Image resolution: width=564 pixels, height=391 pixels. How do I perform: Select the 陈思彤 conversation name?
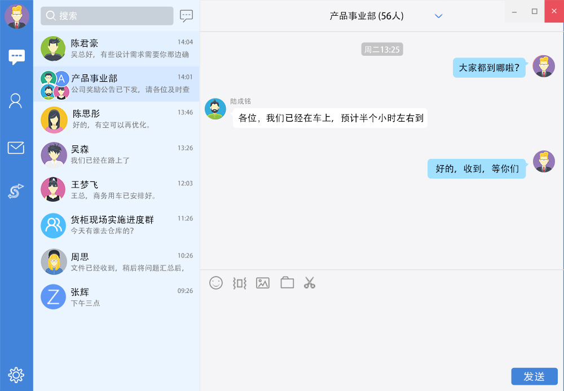[86, 114]
